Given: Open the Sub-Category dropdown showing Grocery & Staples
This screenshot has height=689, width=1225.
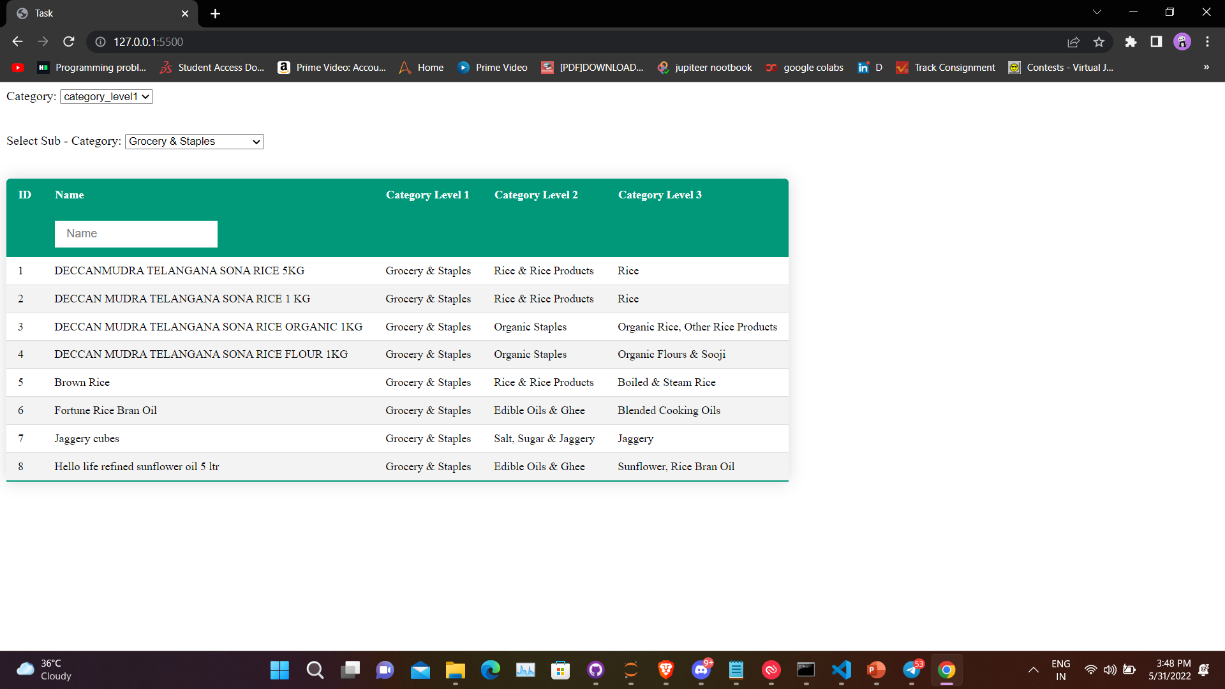Looking at the screenshot, I should 193,141.
